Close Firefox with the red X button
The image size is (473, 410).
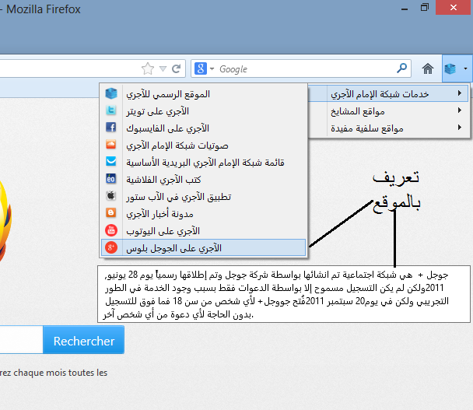[453, 7]
